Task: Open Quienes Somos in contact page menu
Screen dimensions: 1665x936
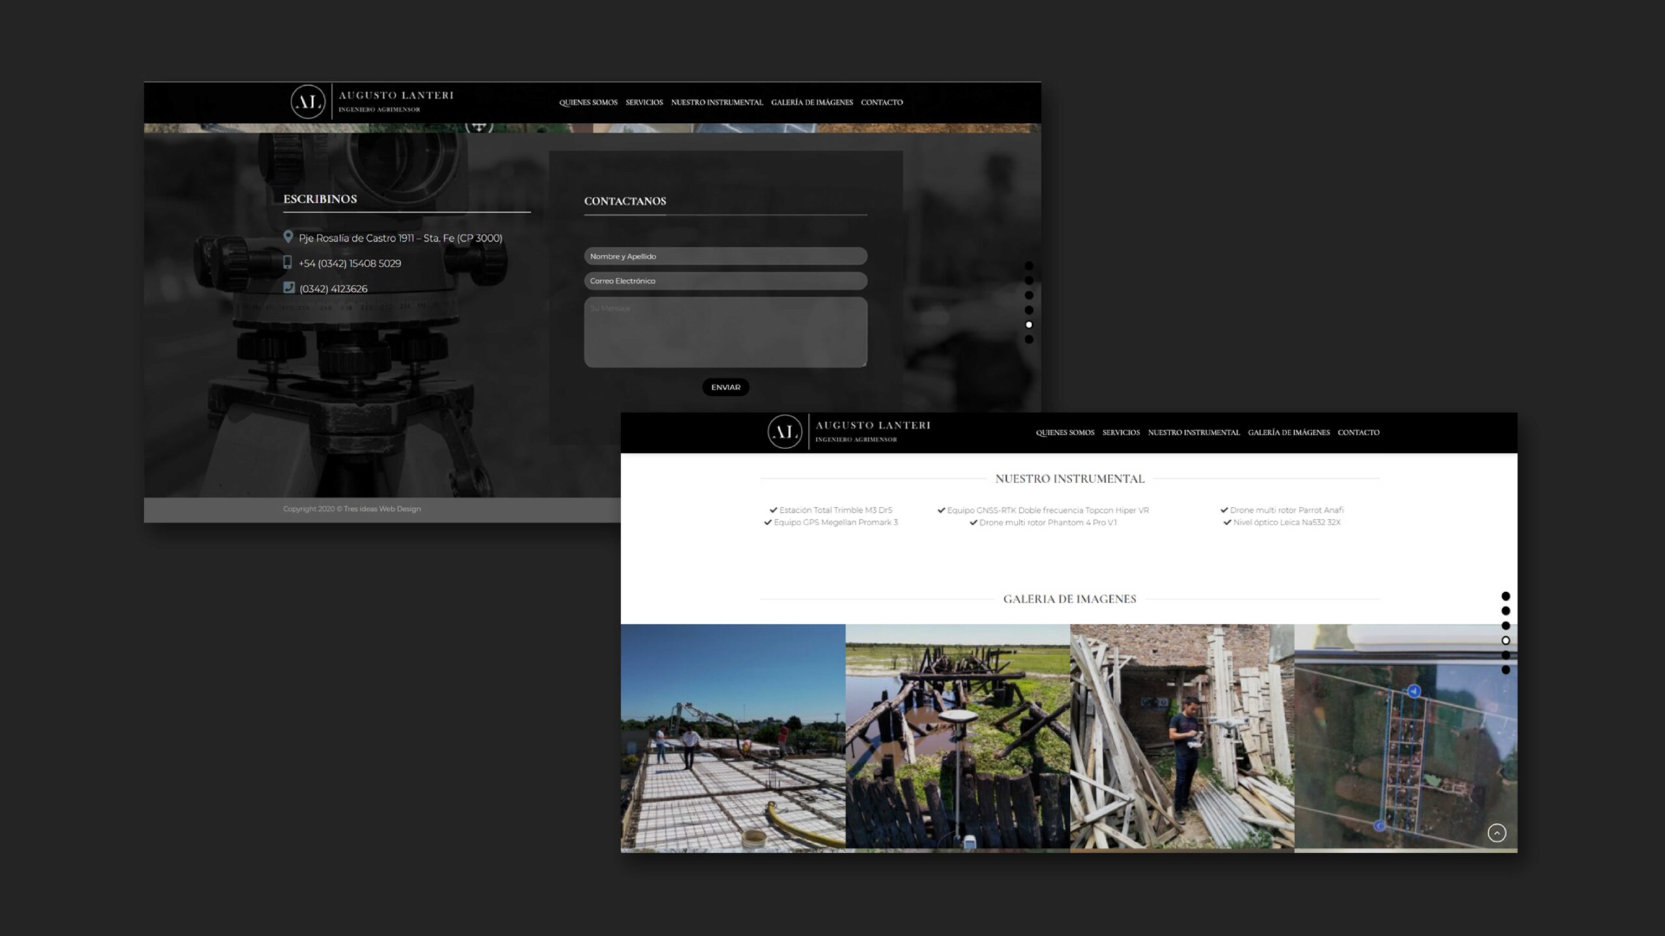Action: (588, 103)
